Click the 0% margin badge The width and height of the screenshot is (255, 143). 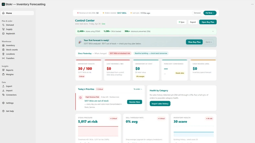[140, 76]
